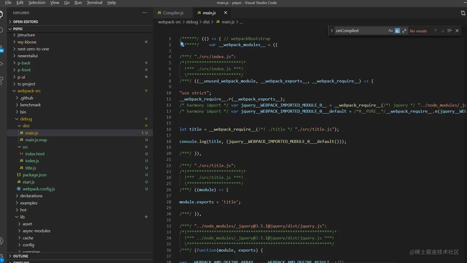Toggle Match Case in find widget
The height and width of the screenshot is (263, 467).
click(390, 30)
